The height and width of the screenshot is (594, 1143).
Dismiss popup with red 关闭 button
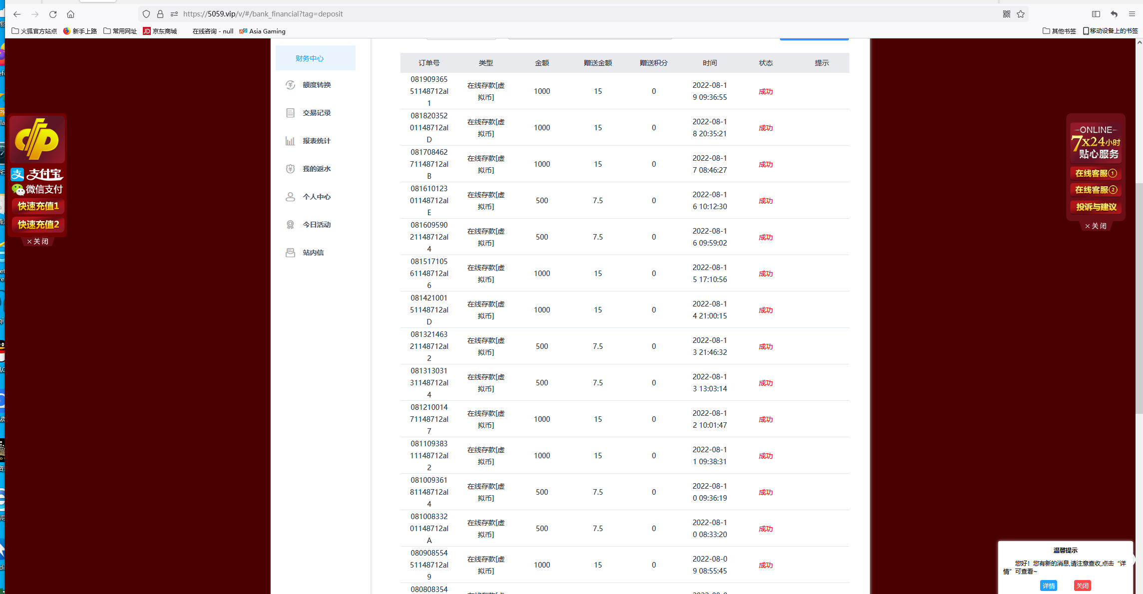click(x=1082, y=586)
